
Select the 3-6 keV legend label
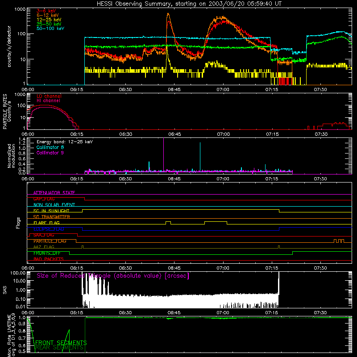coord(46,11)
